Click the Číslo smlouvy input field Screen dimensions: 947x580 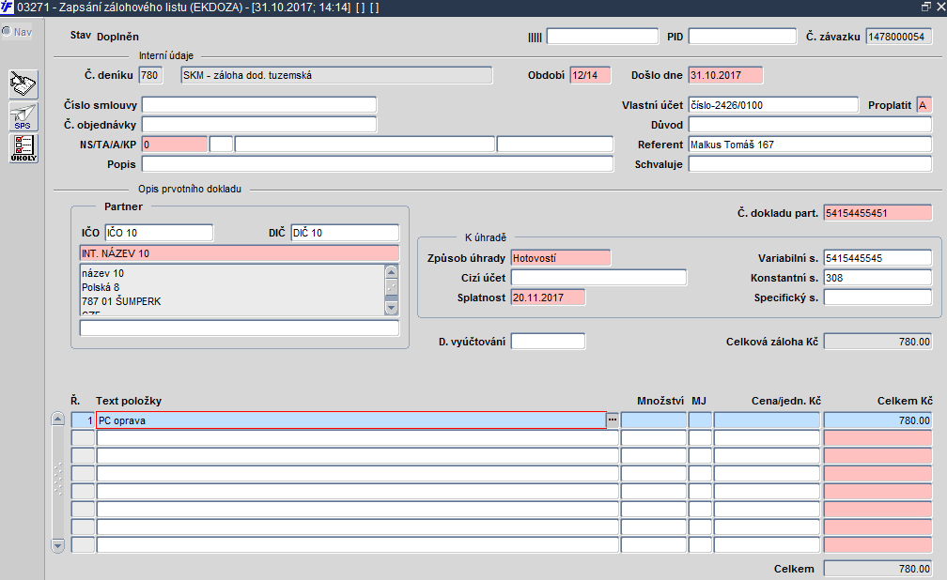(x=259, y=105)
